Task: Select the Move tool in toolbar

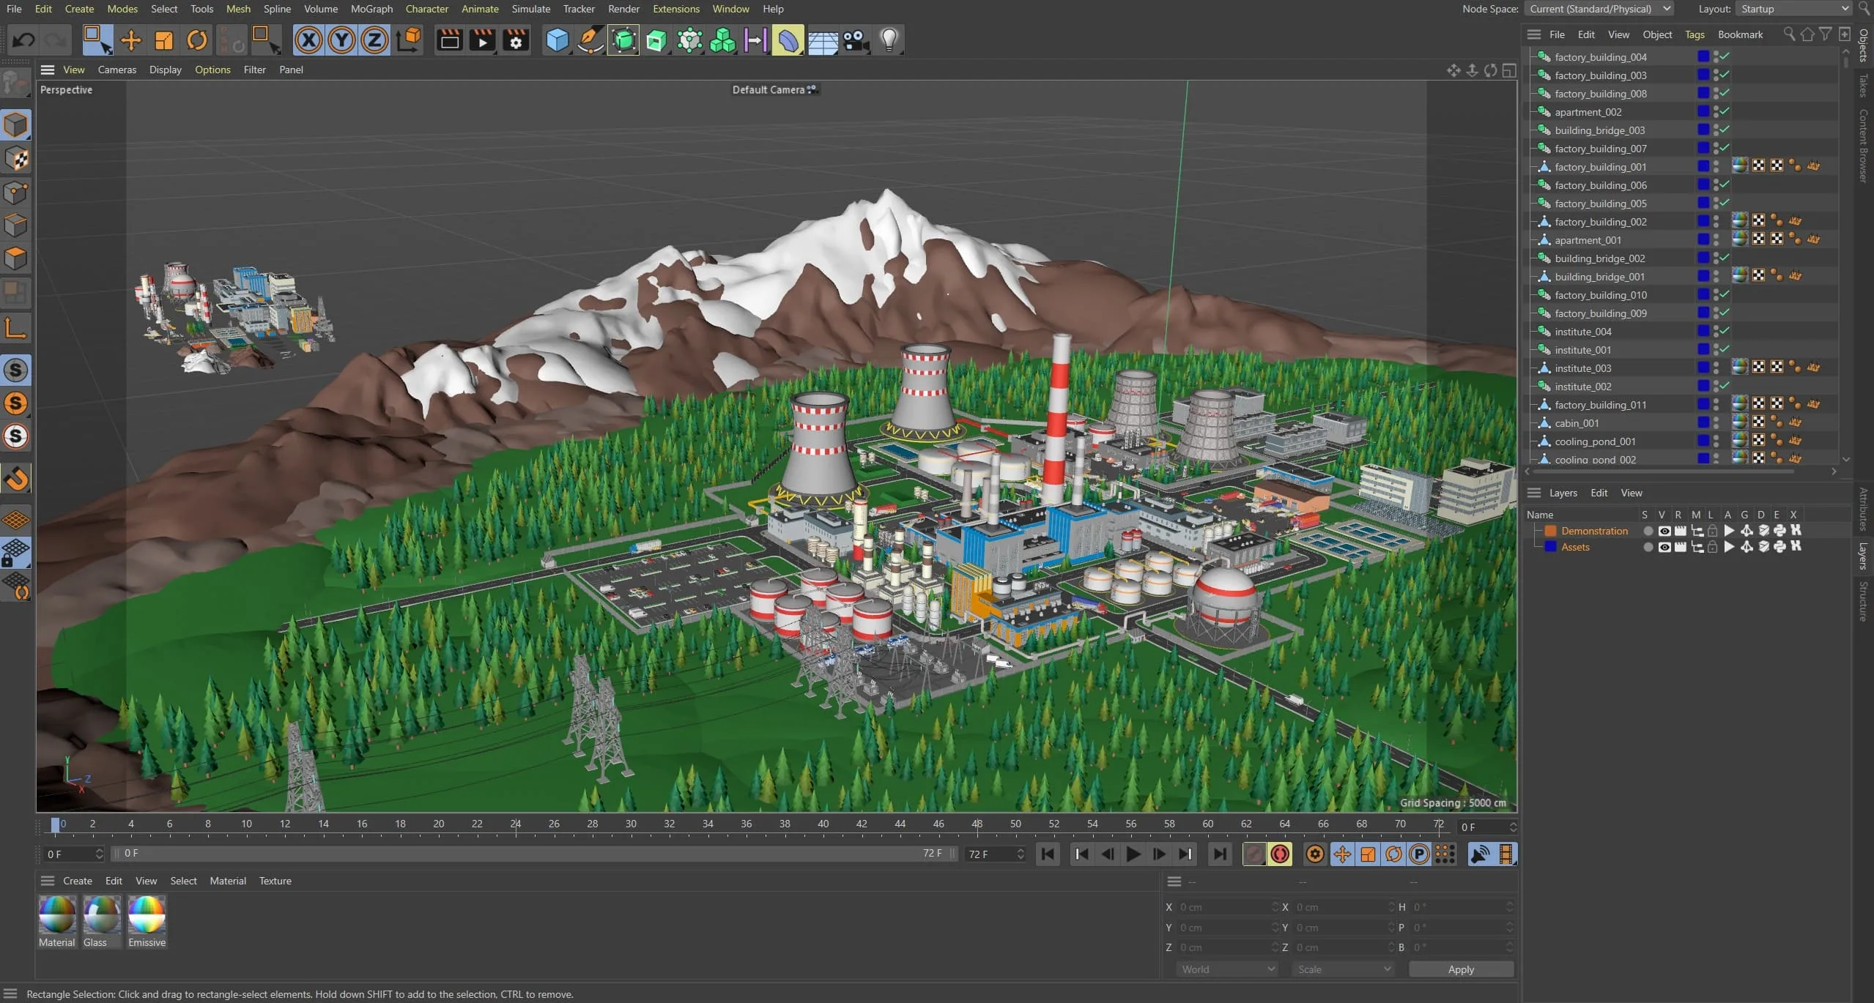Action: [130, 40]
